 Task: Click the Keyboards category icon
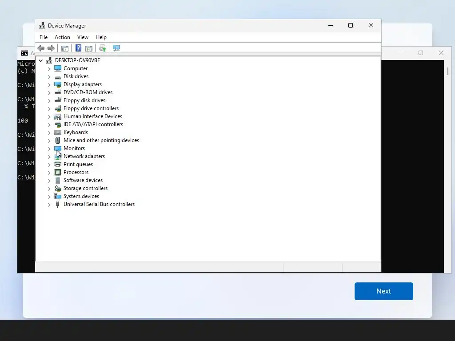pyautogui.click(x=58, y=132)
